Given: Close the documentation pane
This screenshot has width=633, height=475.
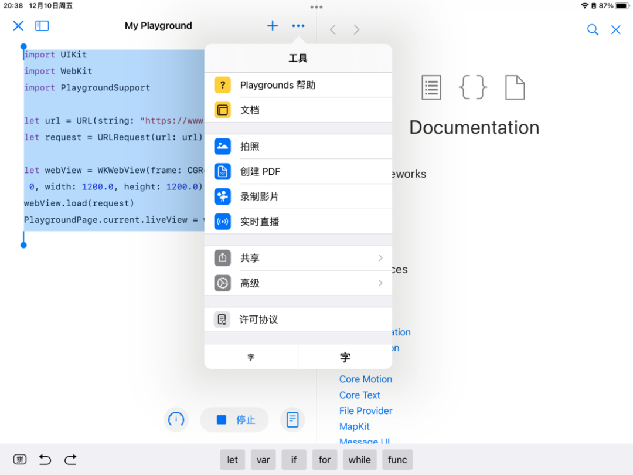Looking at the screenshot, I should [615, 29].
